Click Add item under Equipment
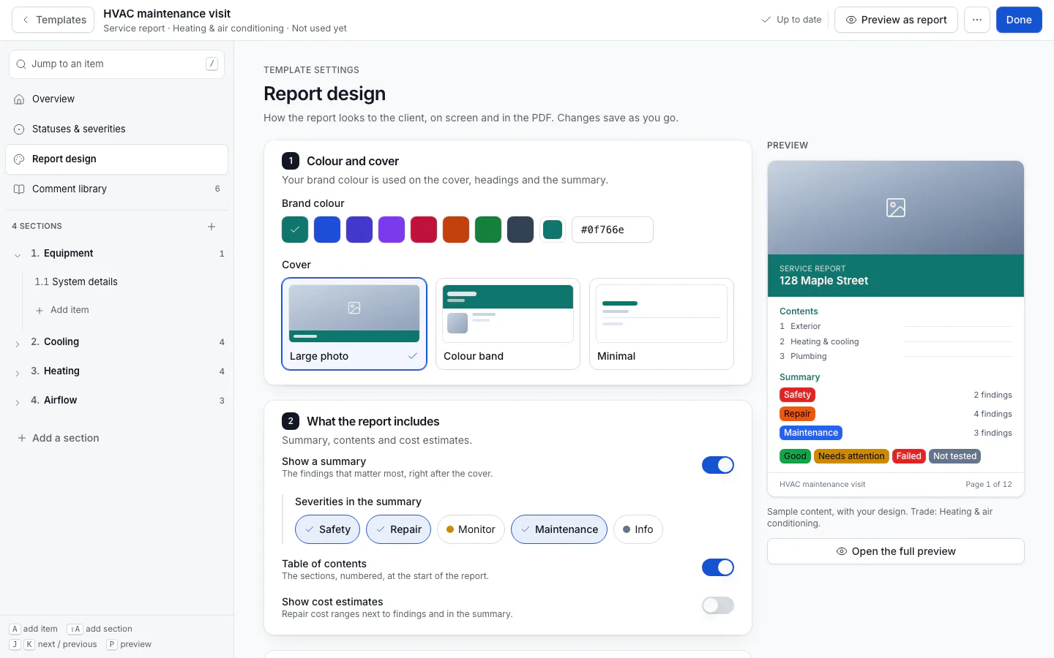 62,310
